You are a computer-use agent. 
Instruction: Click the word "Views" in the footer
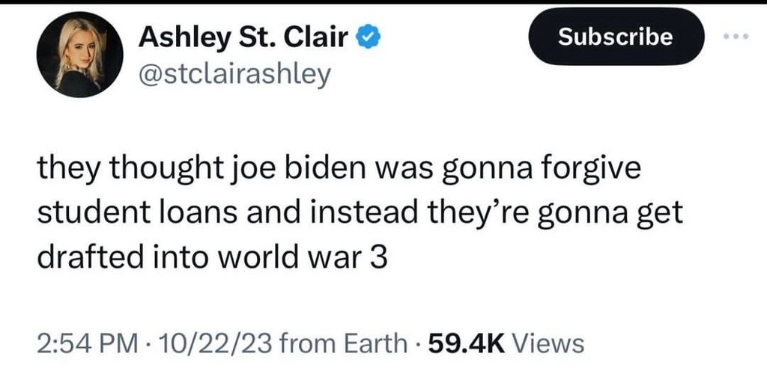point(551,345)
